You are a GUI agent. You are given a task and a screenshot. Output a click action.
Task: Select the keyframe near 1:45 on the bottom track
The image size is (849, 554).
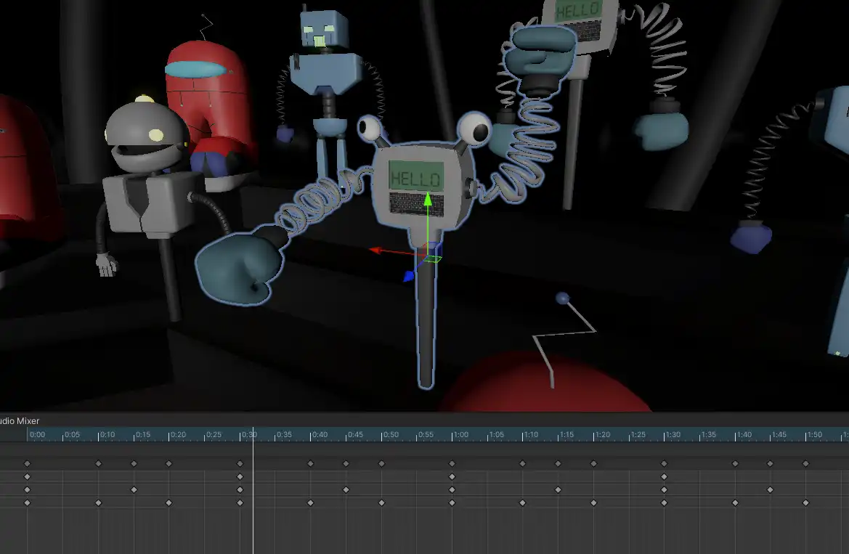tap(805, 502)
